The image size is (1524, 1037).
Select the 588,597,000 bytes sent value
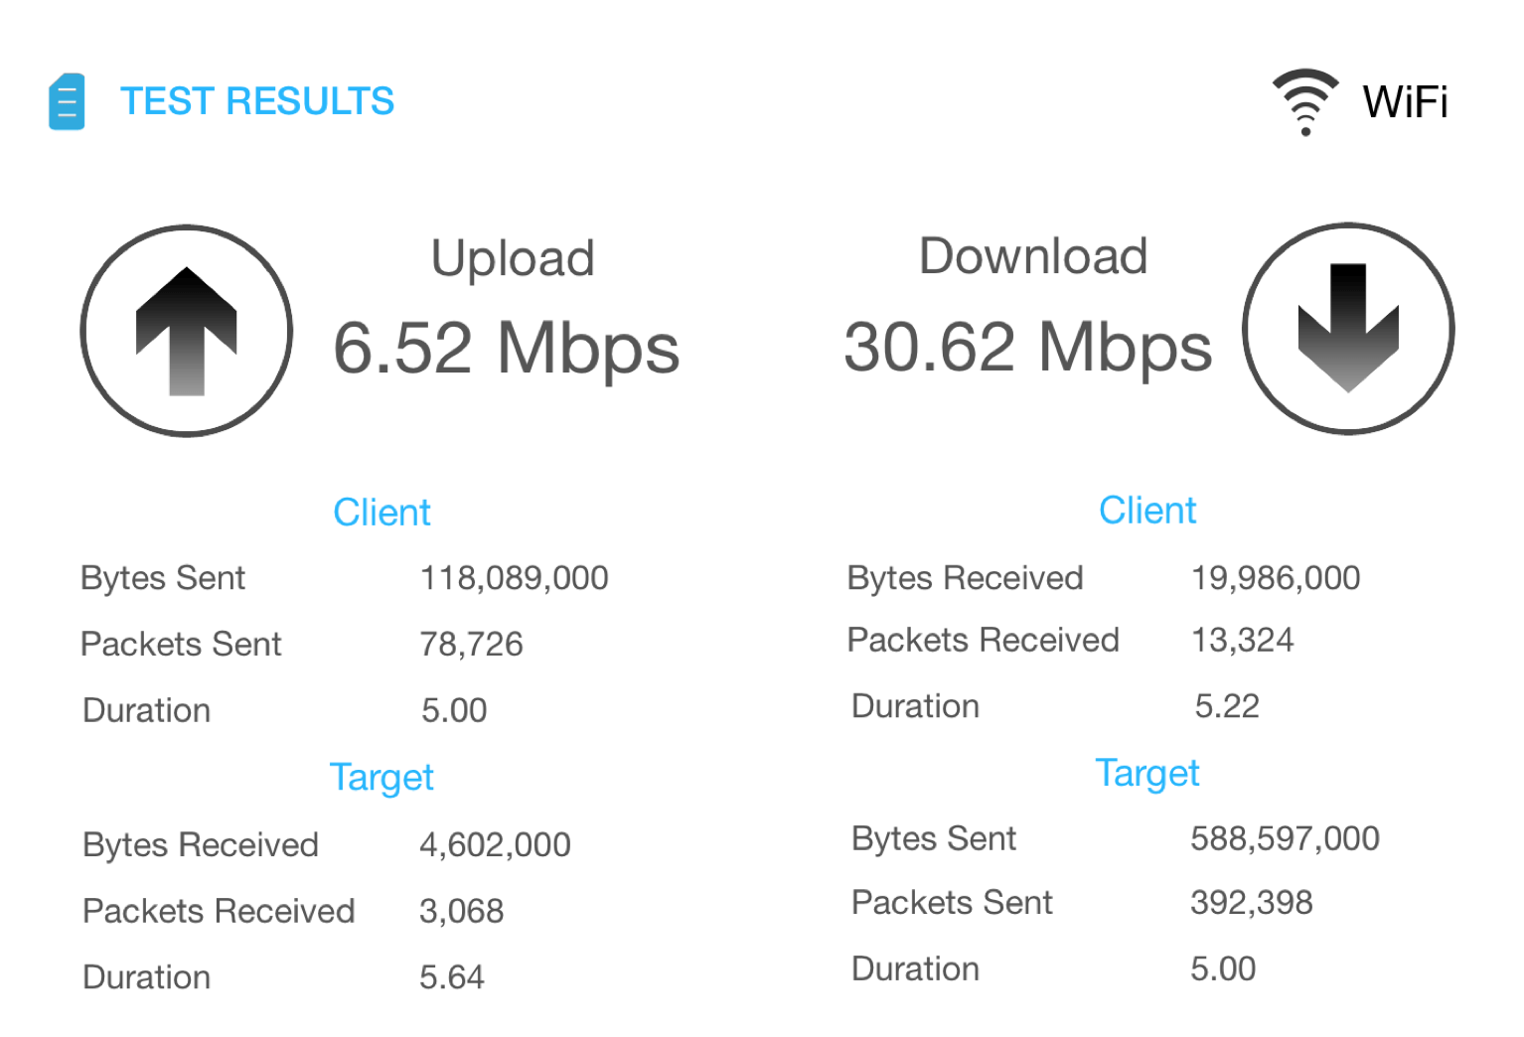tap(1285, 838)
